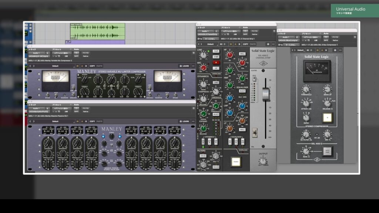The width and height of the screenshot is (379, 213).
Task: Click the HF BELL button in SSL equaliser
Action: tap(242, 54)
